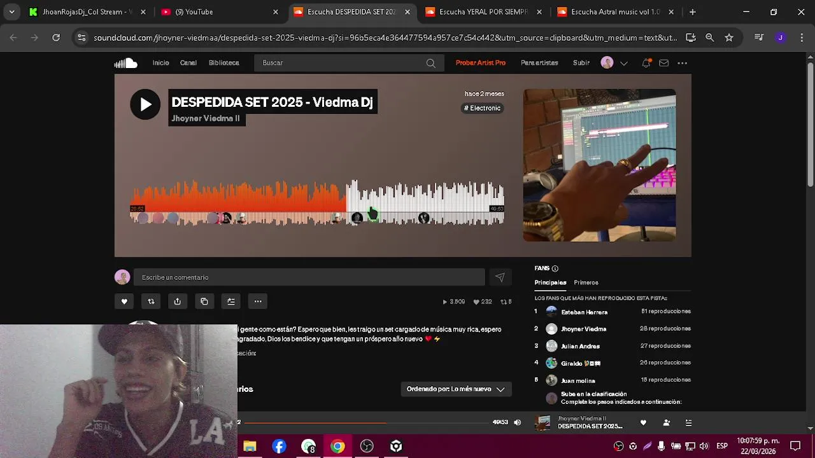Click the install app icon in address bar
This screenshot has height=458, width=815.
[691, 38]
